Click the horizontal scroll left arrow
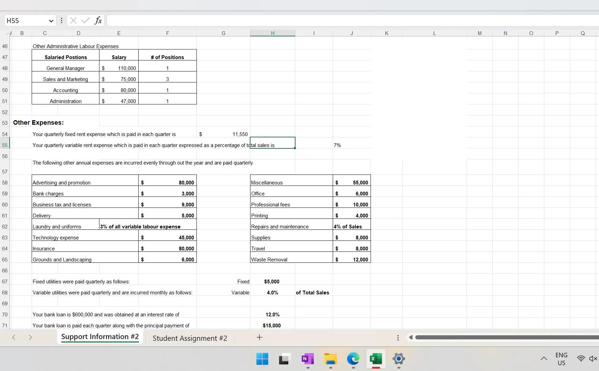 tap(410, 337)
